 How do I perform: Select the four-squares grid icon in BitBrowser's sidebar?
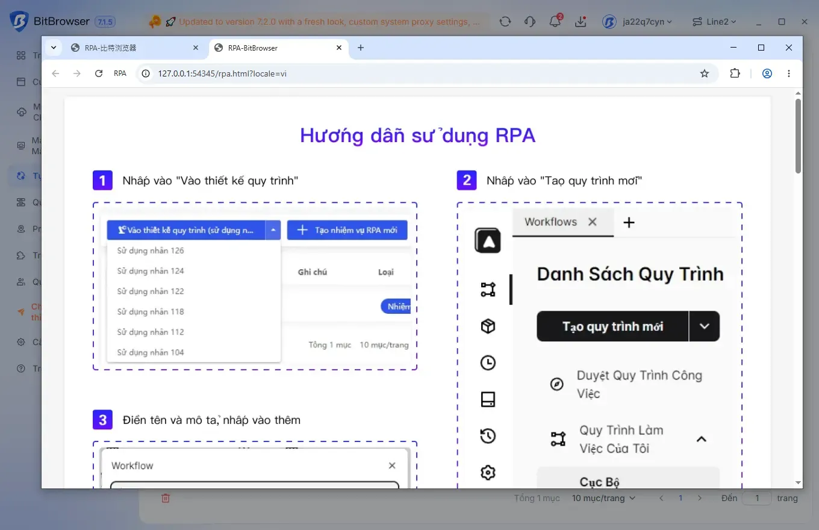[x=21, y=55]
